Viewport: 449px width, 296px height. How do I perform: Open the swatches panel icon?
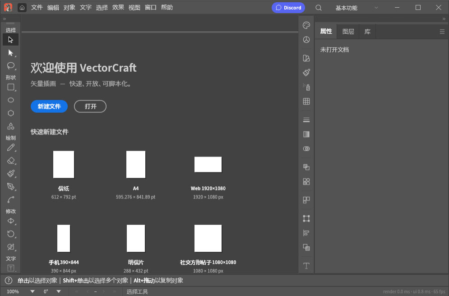306,58
